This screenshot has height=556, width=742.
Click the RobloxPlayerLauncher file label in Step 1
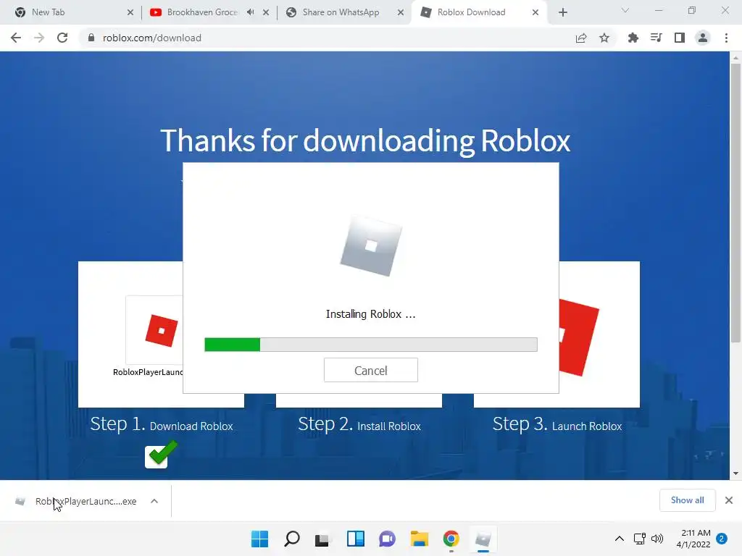point(148,372)
